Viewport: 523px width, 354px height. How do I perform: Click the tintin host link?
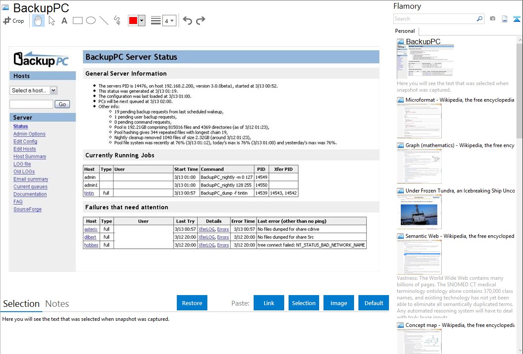[x=89, y=193]
